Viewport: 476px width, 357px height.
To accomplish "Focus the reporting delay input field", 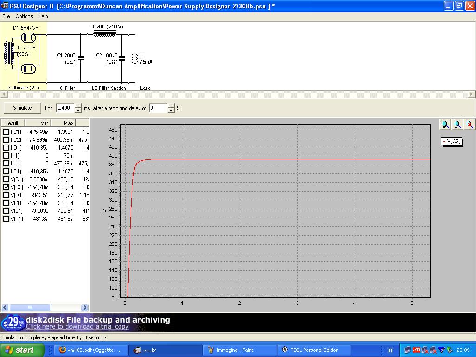I will [x=158, y=108].
